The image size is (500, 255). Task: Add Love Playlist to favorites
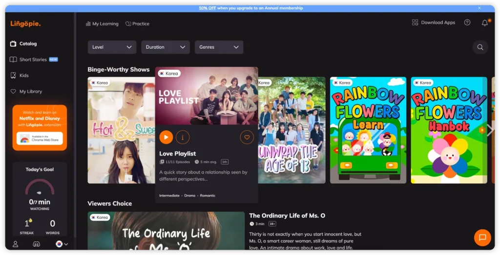[247, 137]
